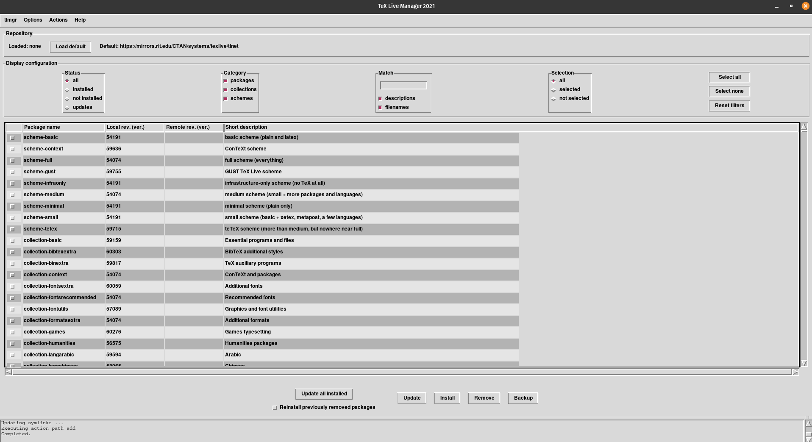Select Status 'not installed' radio button
Image resolution: width=812 pixels, height=442 pixels.
click(x=67, y=98)
